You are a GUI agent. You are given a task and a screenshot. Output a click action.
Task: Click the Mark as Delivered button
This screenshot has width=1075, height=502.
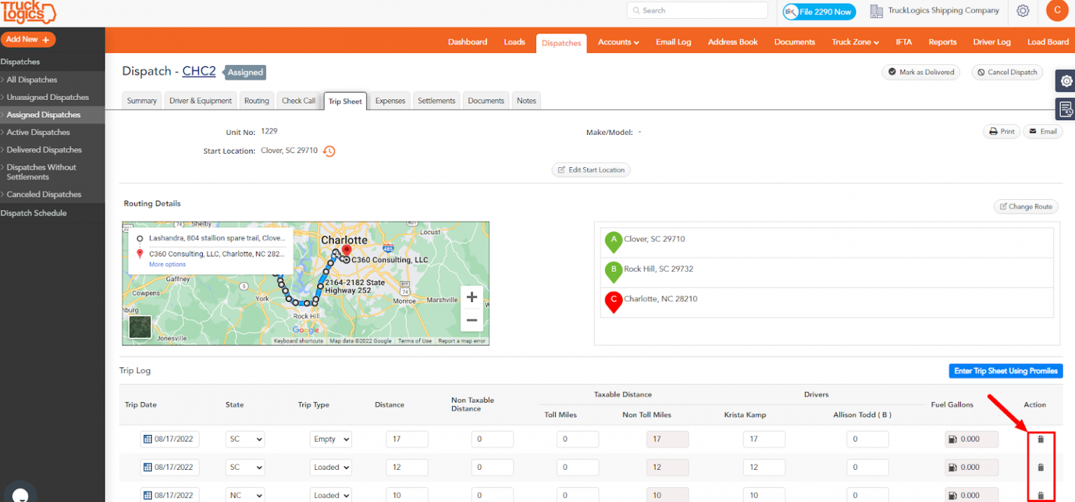coord(920,72)
